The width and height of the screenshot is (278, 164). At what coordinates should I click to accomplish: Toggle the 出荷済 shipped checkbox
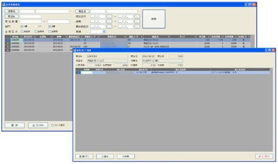tap(50, 32)
